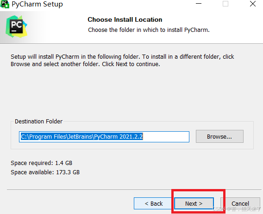
Task: Click the Space available 173.3 GB label
Action: point(45,172)
